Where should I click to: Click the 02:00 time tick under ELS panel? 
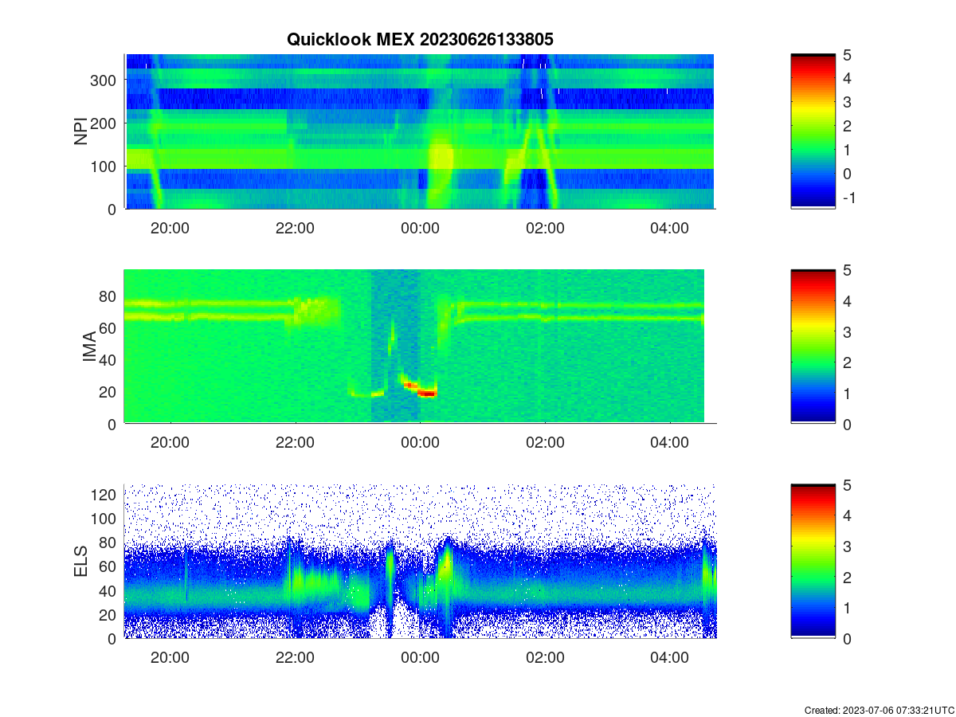click(545, 657)
